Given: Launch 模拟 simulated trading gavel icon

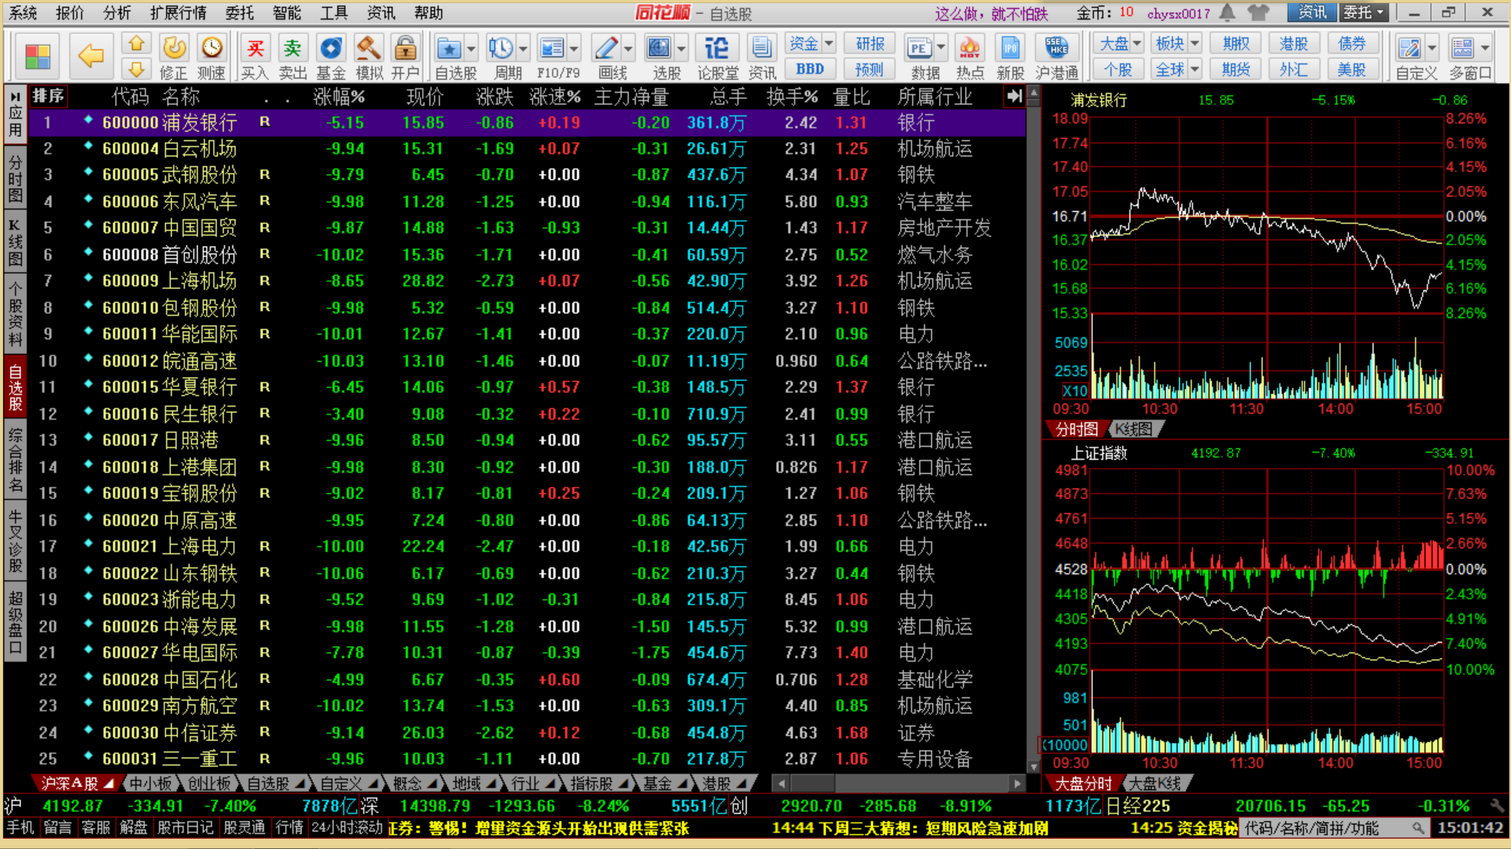Looking at the screenshot, I should [x=368, y=57].
